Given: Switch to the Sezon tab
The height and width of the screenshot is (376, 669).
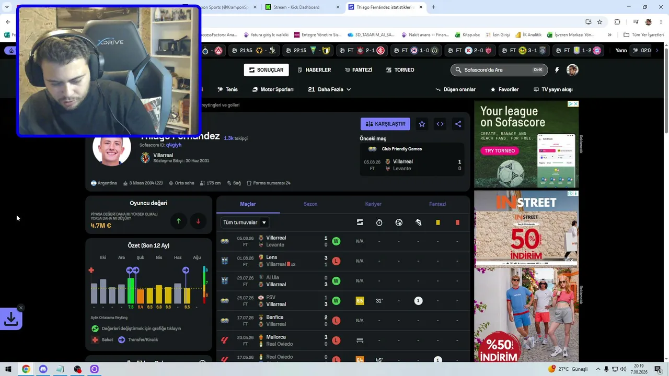Looking at the screenshot, I should pos(310,204).
